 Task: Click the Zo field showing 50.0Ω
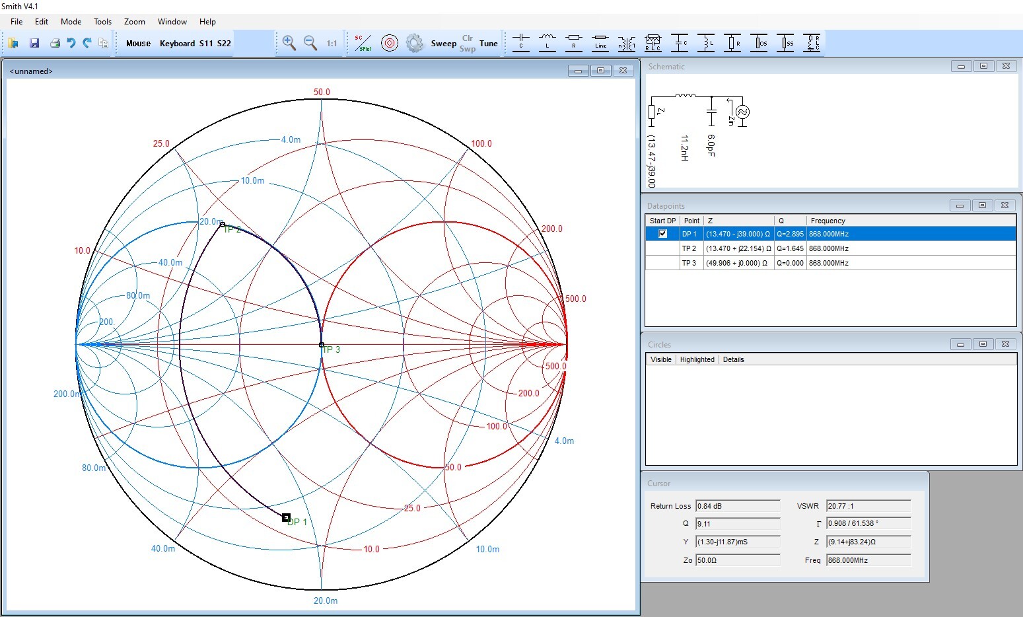[x=738, y=560]
